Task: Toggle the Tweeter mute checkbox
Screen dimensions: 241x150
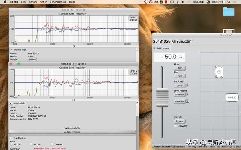Action: [52, 144]
